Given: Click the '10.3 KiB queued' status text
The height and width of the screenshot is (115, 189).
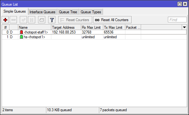Looking at the screenshot, I should [59, 110].
